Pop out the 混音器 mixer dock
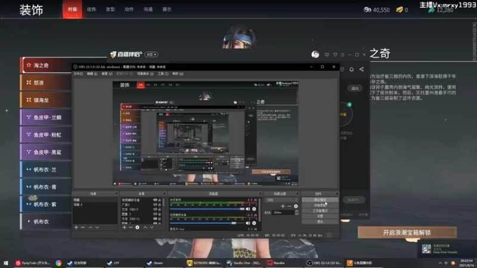Viewport: 477px width, 268px height. pos(260,194)
